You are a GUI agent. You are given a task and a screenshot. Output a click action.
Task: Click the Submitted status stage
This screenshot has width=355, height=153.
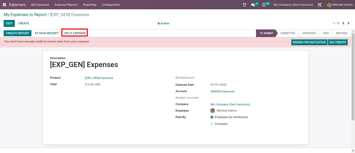288,33
